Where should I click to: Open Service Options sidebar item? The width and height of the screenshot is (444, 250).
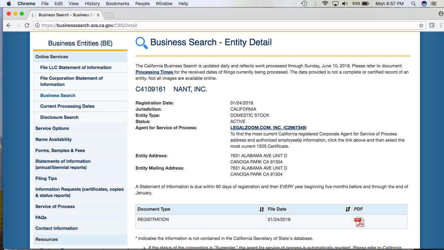tap(52, 128)
